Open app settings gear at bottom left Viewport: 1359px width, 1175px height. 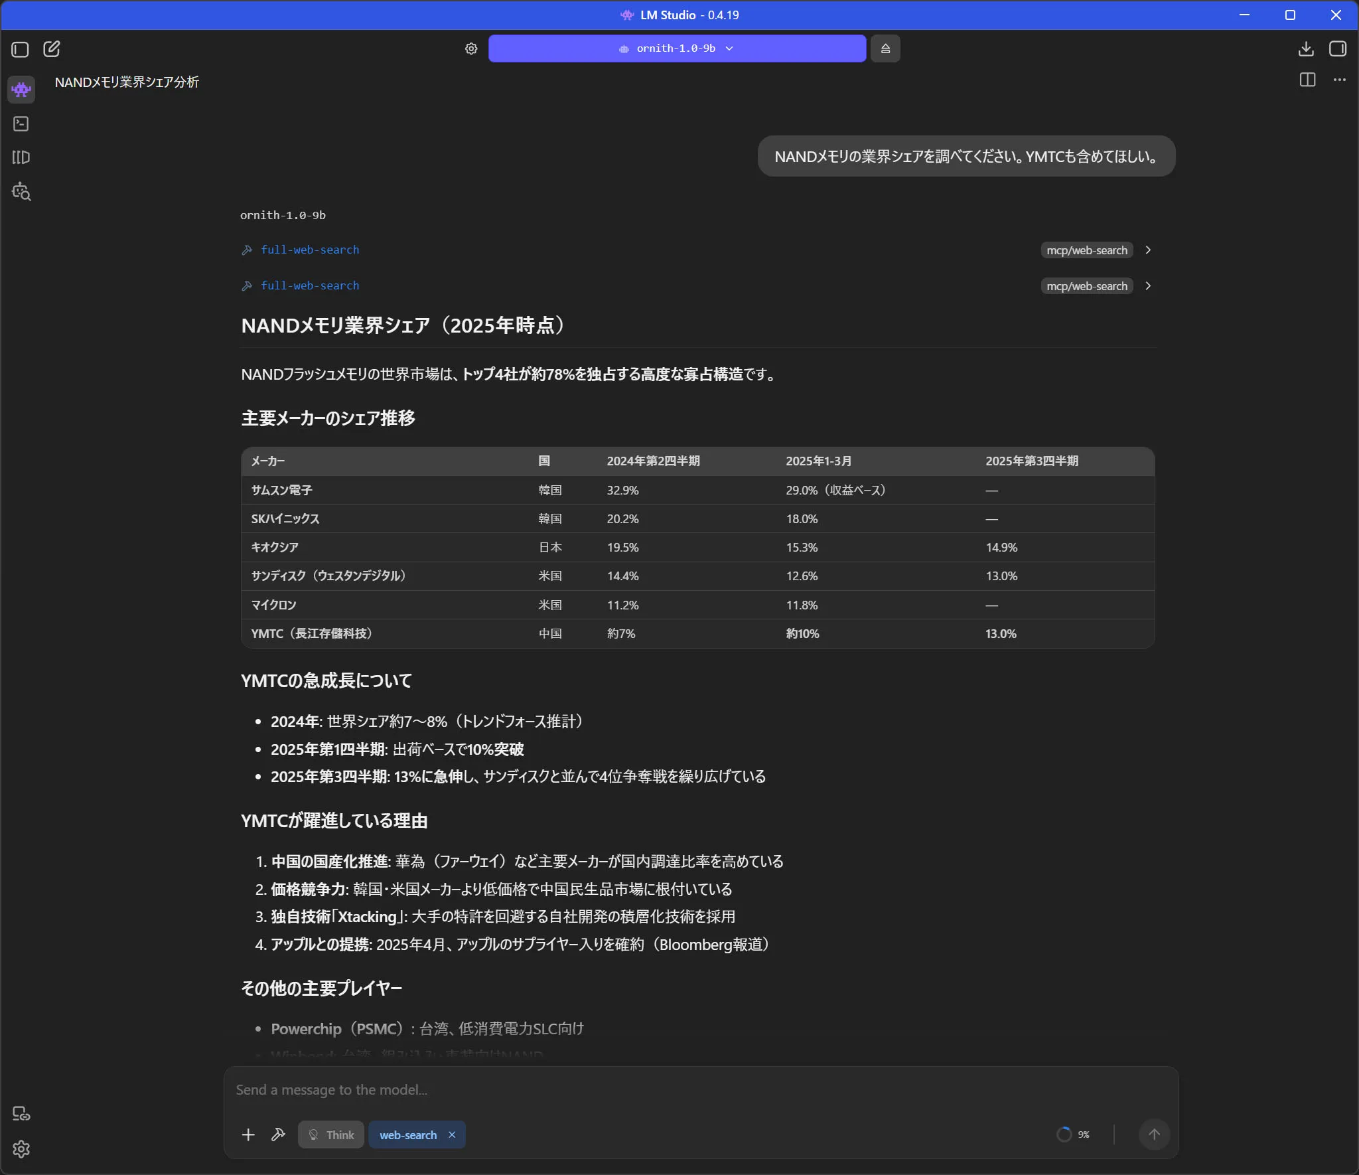pyautogui.click(x=21, y=1149)
